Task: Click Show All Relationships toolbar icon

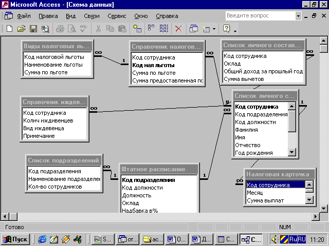Action: coord(163,29)
